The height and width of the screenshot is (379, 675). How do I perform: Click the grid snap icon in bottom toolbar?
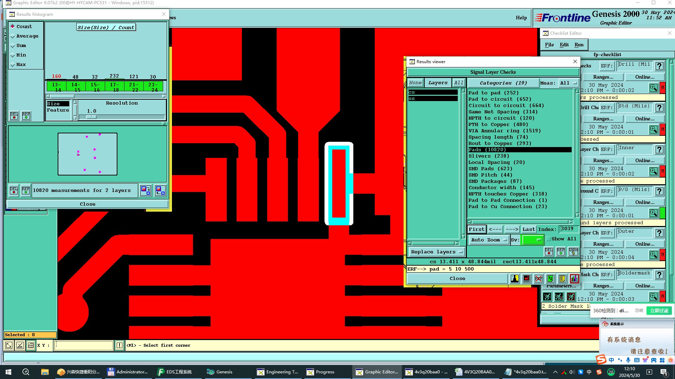(x=31, y=346)
